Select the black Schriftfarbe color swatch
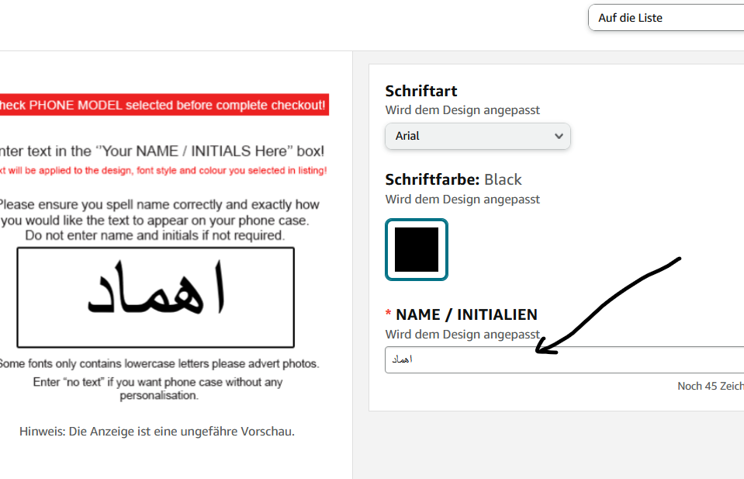Image resolution: width=744 pixels, height=479 pixels. [417, 250]
